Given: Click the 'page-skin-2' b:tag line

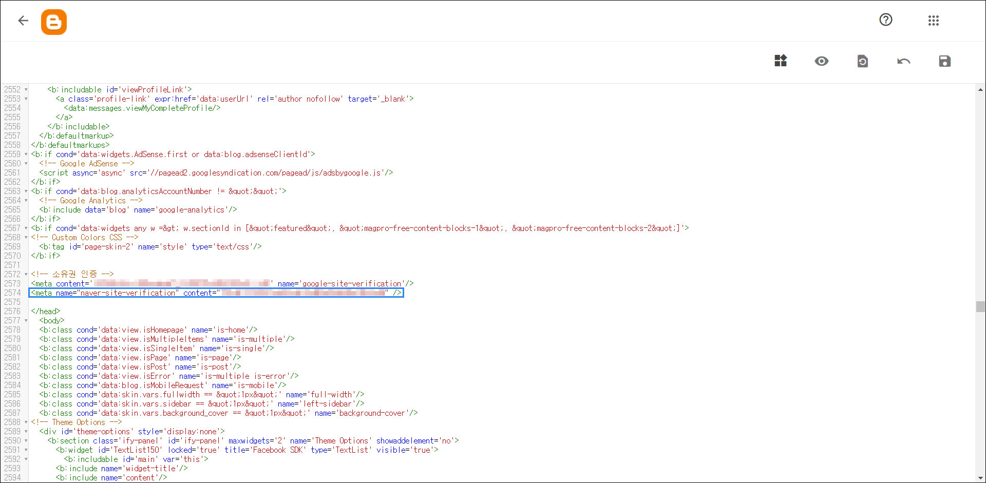Looking at the screenshot, I should pos(150,246).
